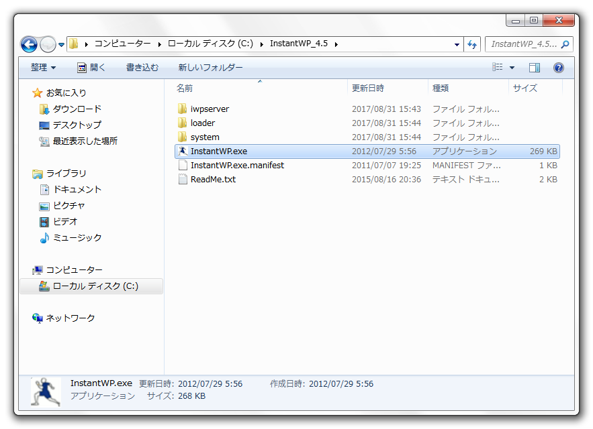Expand the arrow after コンピューター in address bar
Screen dimensions: 593x429
(x=159, y=44)
